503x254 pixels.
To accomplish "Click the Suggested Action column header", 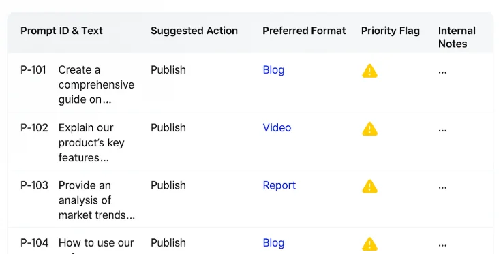I will (x=194, y=31).
